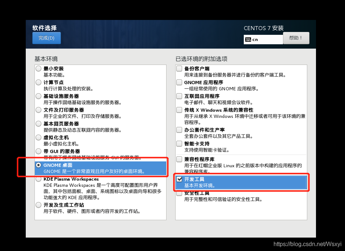Enable the 备份客户端 checkbox
This screenshot has width=345, height=251.
coord(179,69)
